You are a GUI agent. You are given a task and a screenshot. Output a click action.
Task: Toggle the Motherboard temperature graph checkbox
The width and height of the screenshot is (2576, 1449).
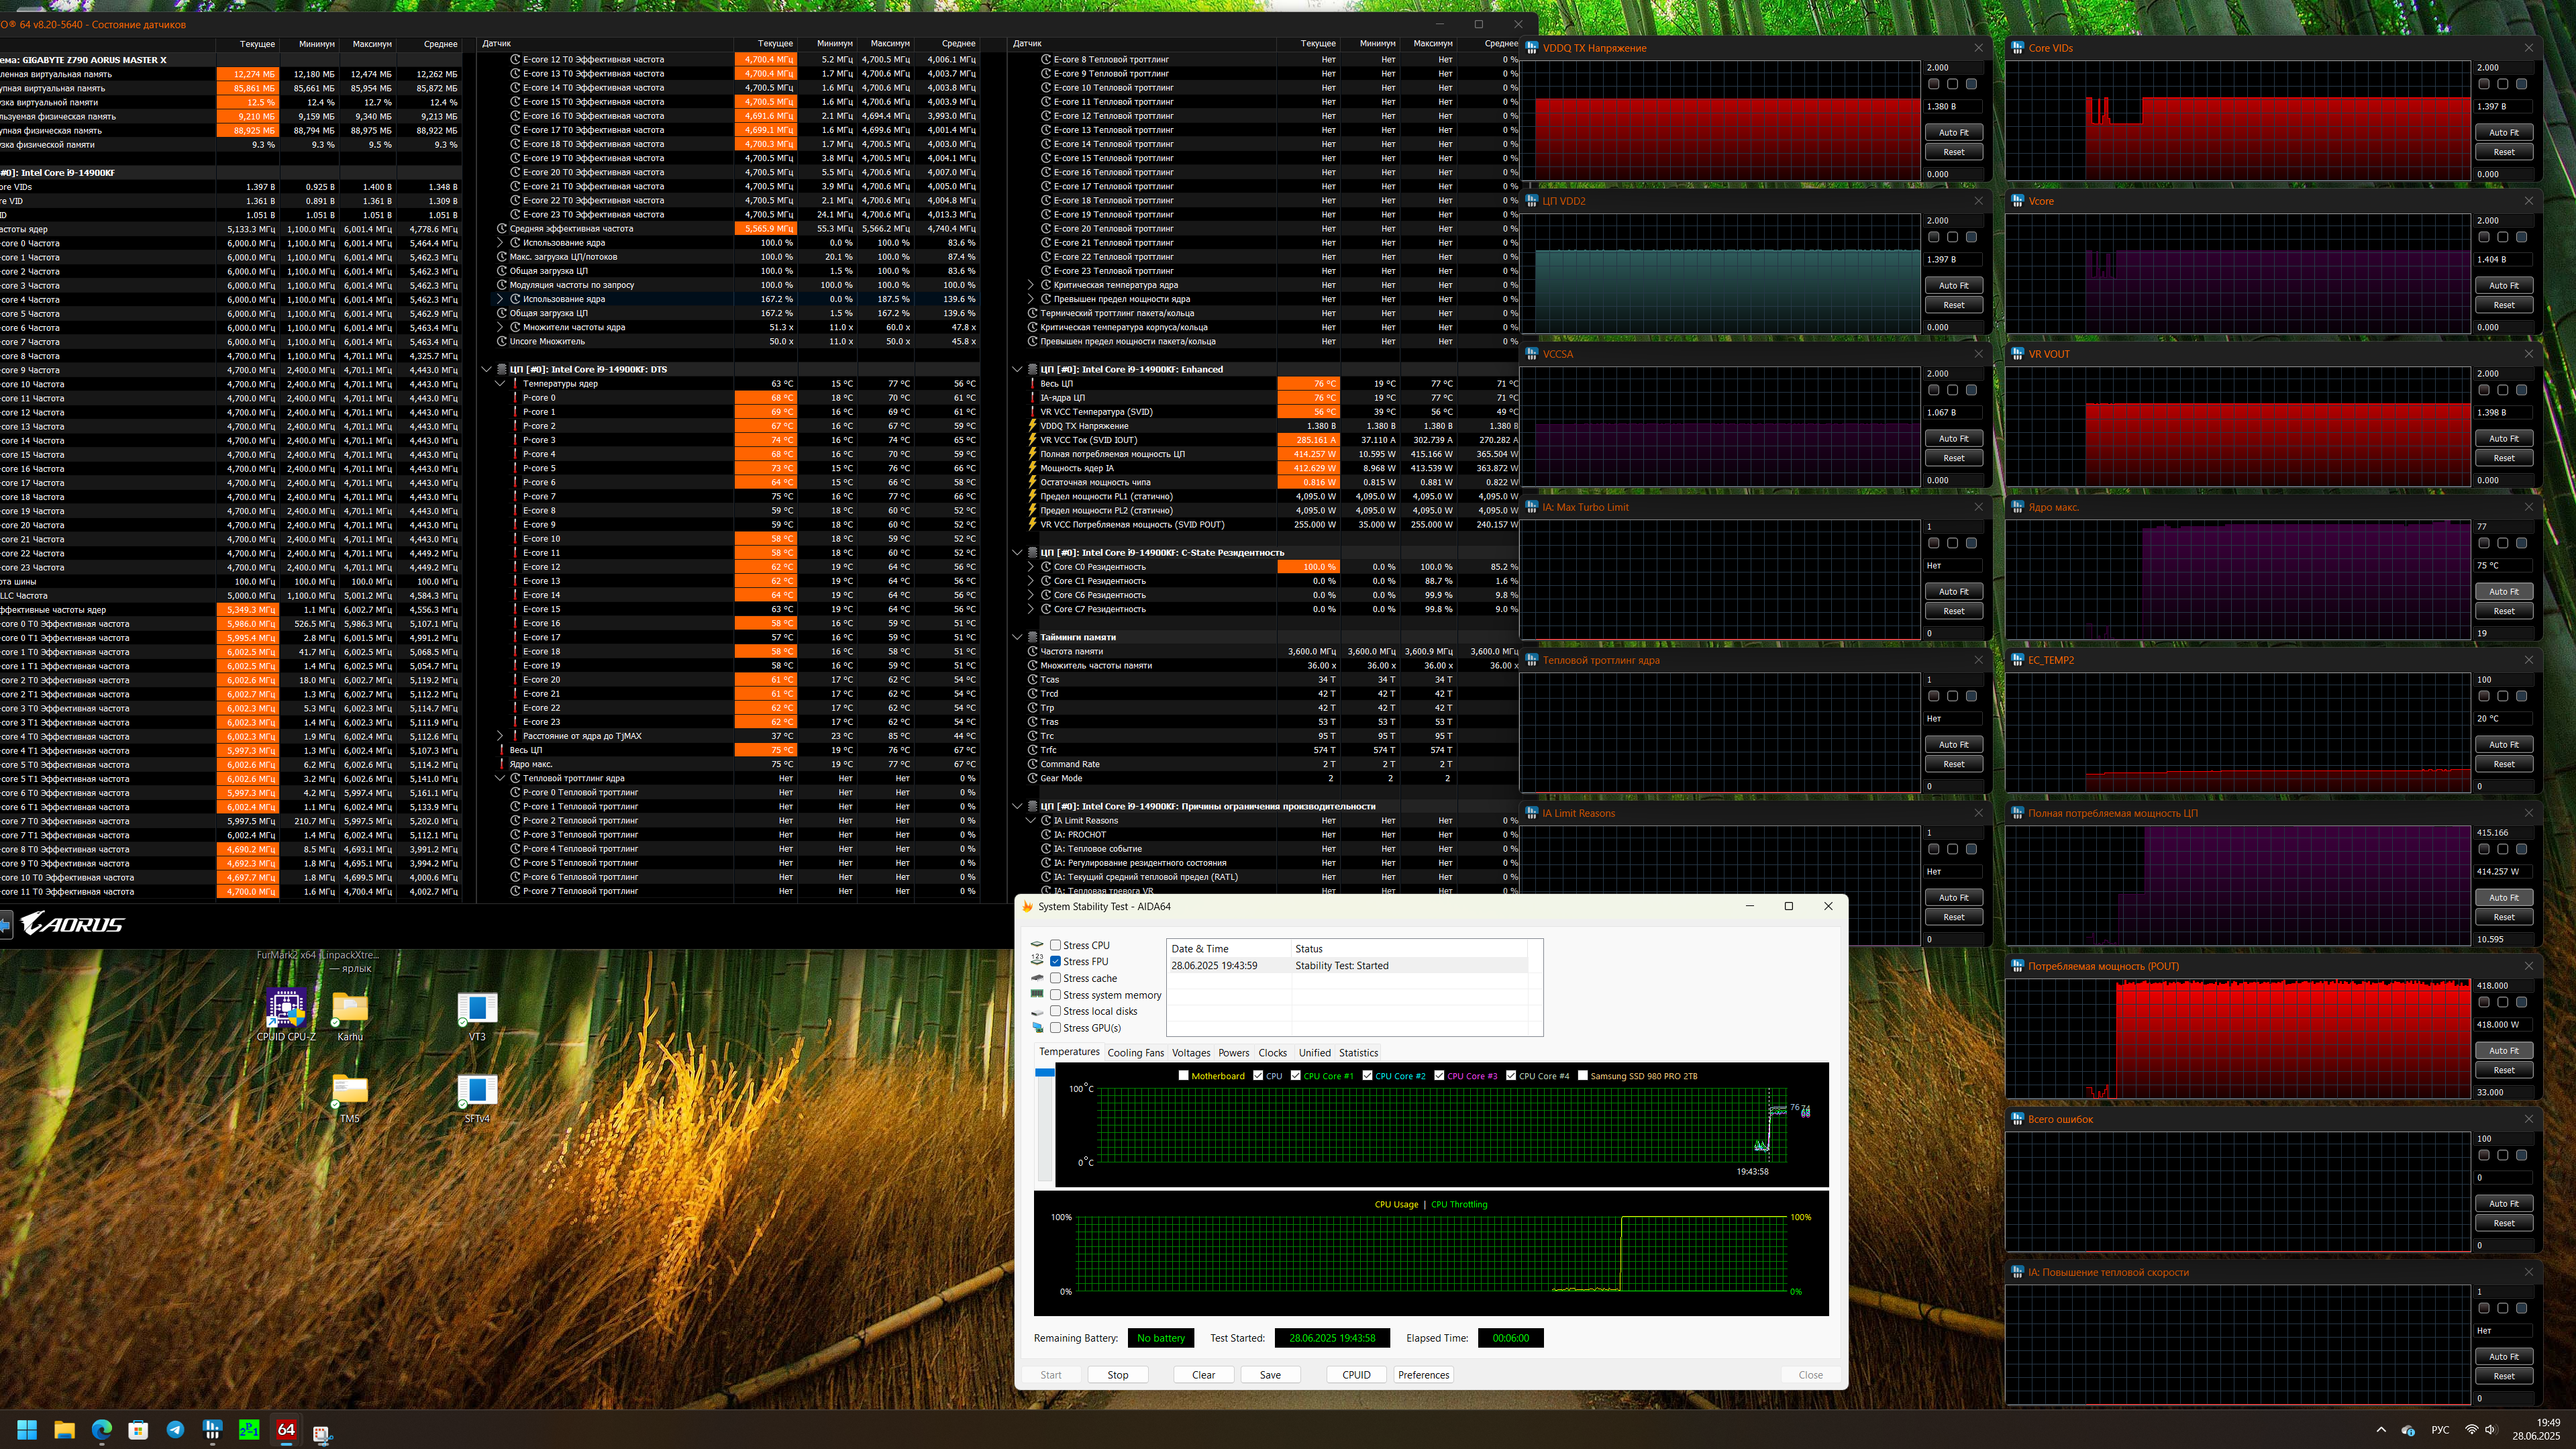pyautogui.click(x=1183, y=1076)
